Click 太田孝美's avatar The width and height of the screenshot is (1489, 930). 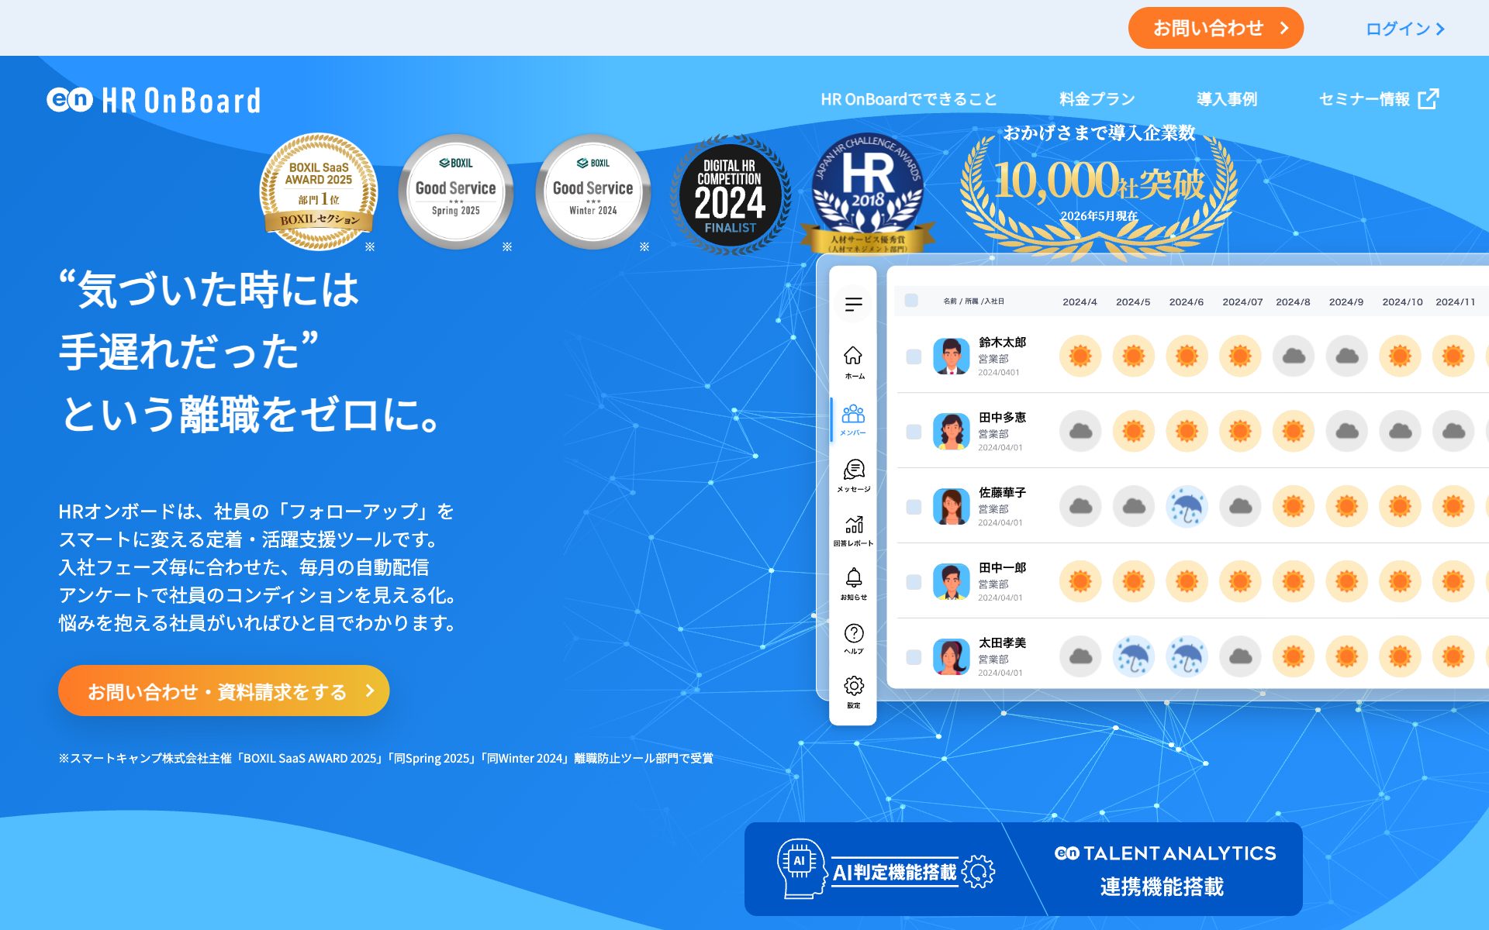point(951,657)
